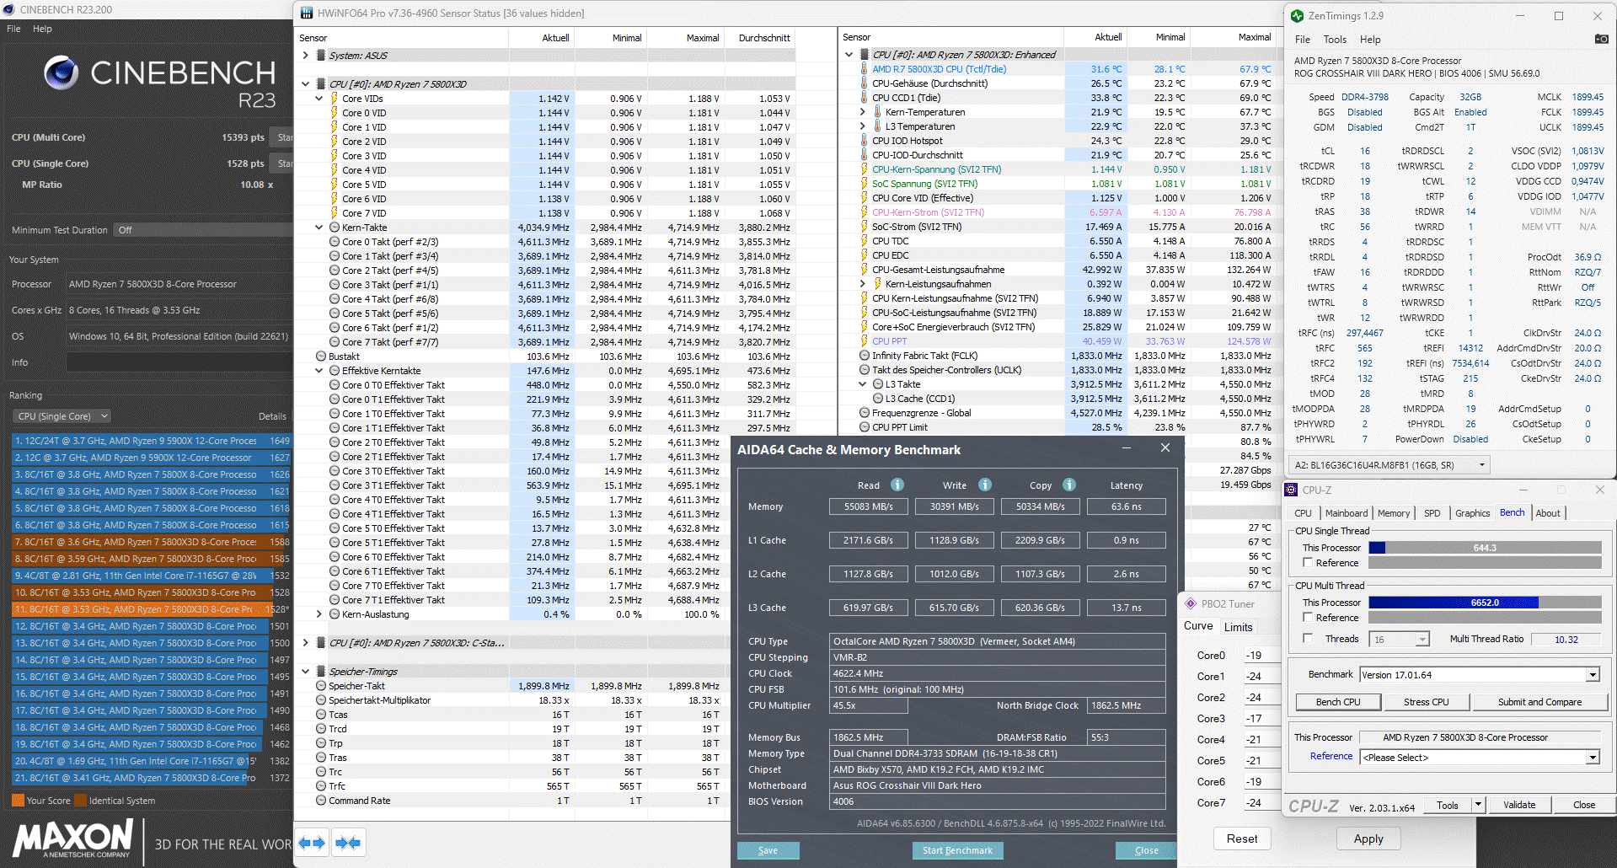Expand the Kern-Temperaturen sensor group

[862, 112]
